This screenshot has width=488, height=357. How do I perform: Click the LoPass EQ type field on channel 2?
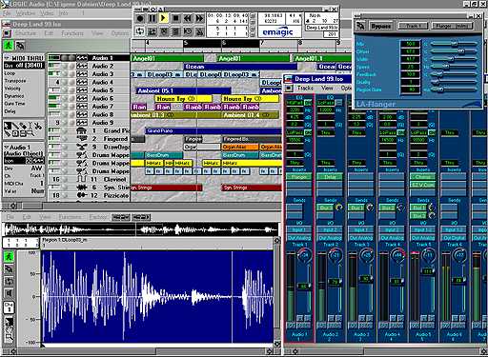[x=326, y=103]
